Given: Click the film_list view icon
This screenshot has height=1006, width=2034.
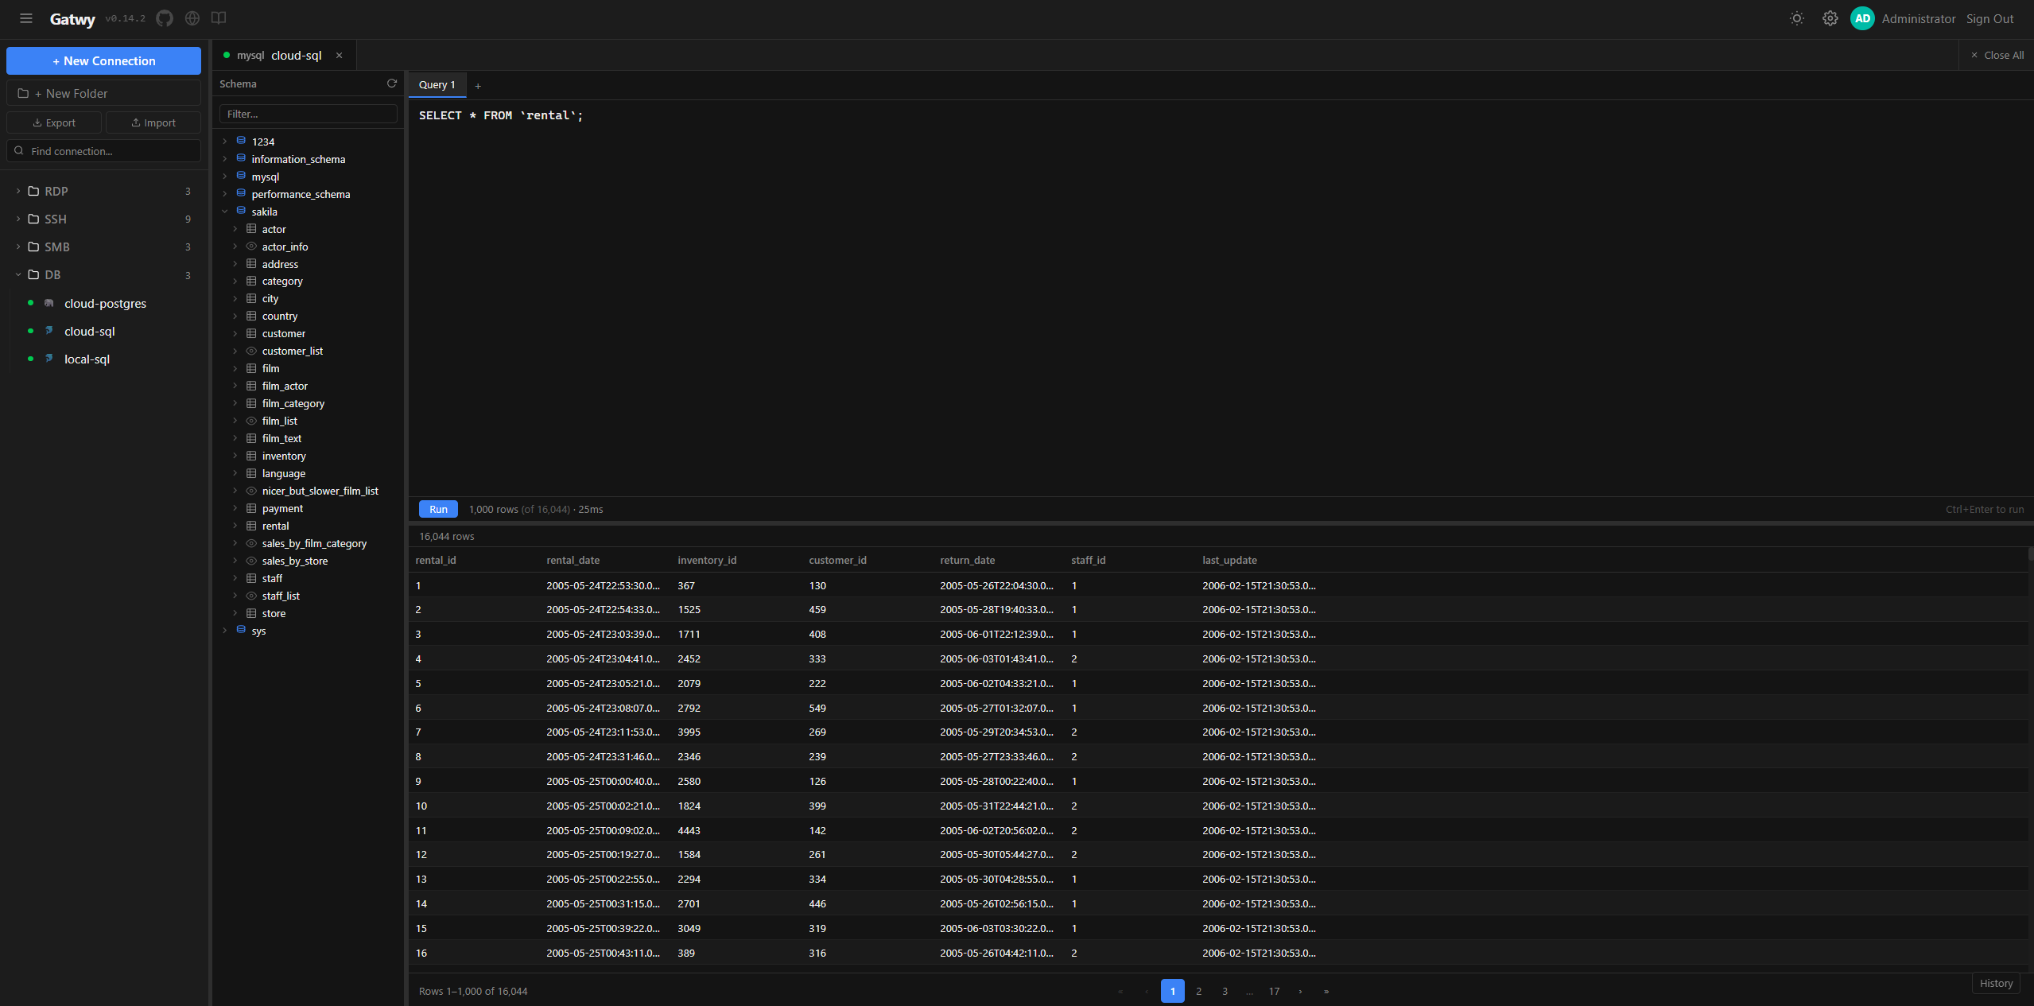Looking at the screenshot, I should (251, 421).
